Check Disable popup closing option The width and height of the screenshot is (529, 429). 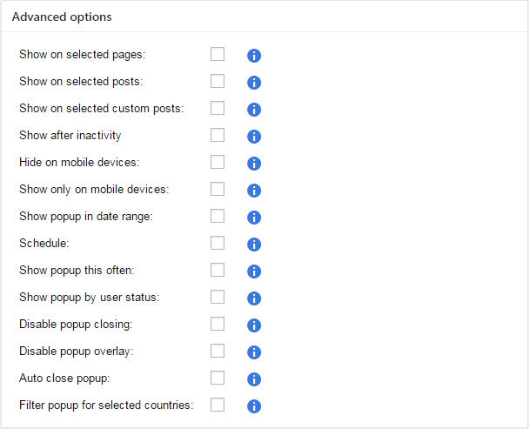(x=218, y=324)
